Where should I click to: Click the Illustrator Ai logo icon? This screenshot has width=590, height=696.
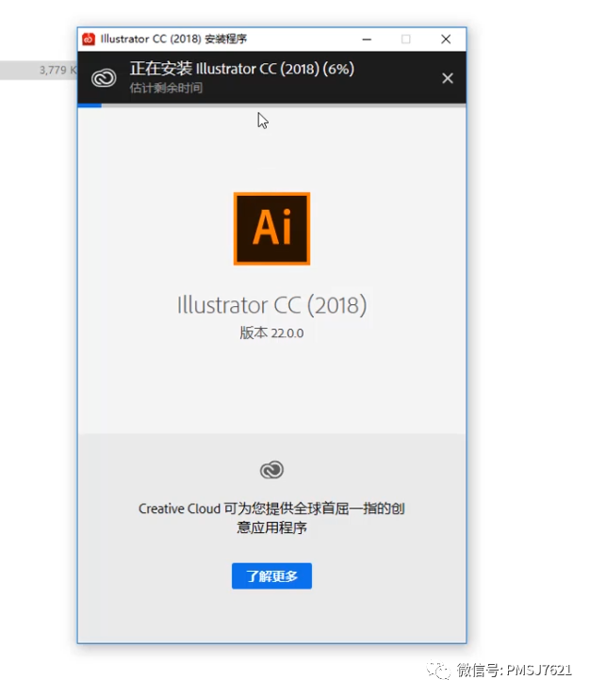(271, 229)
